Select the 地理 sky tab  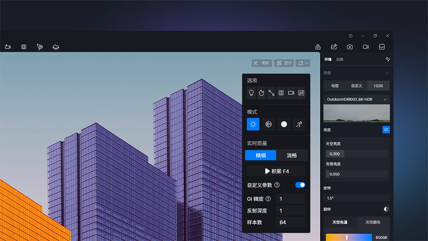click(x=335, y=86)
